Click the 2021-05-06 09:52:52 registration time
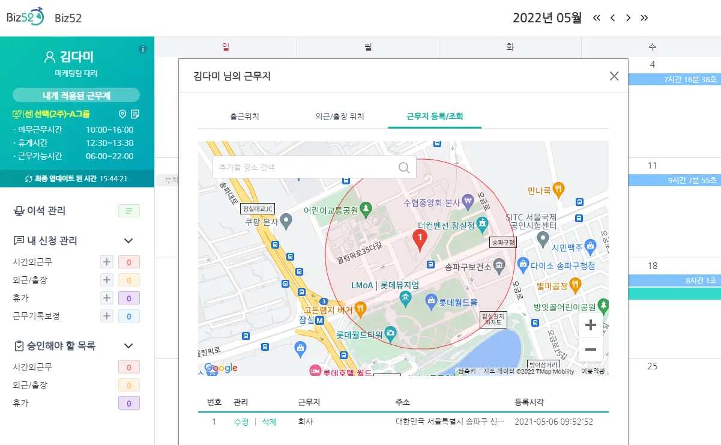This screenshot has width=721, height=445. point(554,422)
